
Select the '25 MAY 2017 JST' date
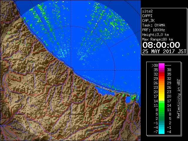tap(164, 51)
